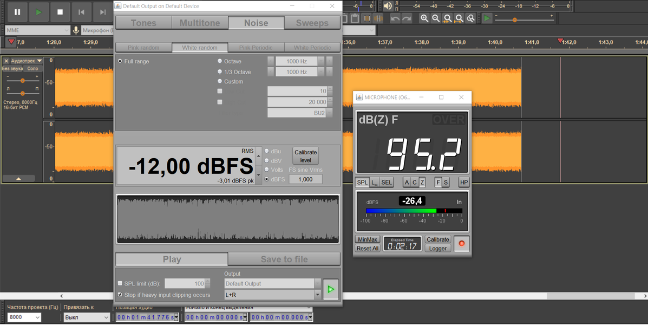Image resolution: width=648 pixels, height=325 pixels.
Task: Click the red record button in SPL meter
Action: coord(462,244)
